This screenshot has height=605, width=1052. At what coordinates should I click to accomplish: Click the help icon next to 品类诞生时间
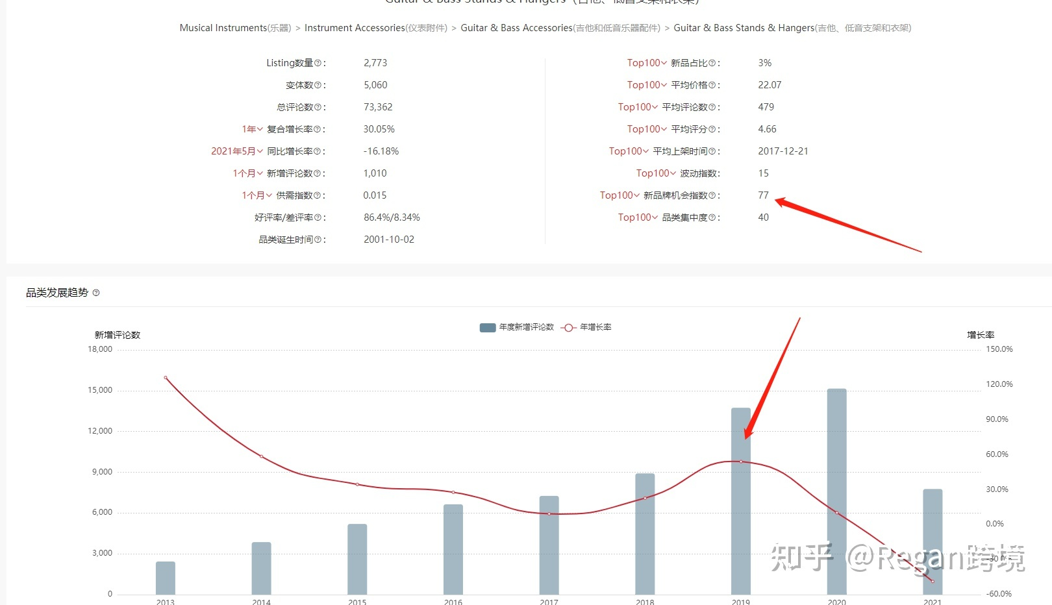click(x=316, y=239)
